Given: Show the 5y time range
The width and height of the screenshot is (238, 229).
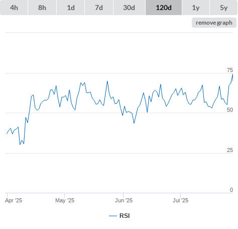Looking at the screenshot, I should [223, 8].
